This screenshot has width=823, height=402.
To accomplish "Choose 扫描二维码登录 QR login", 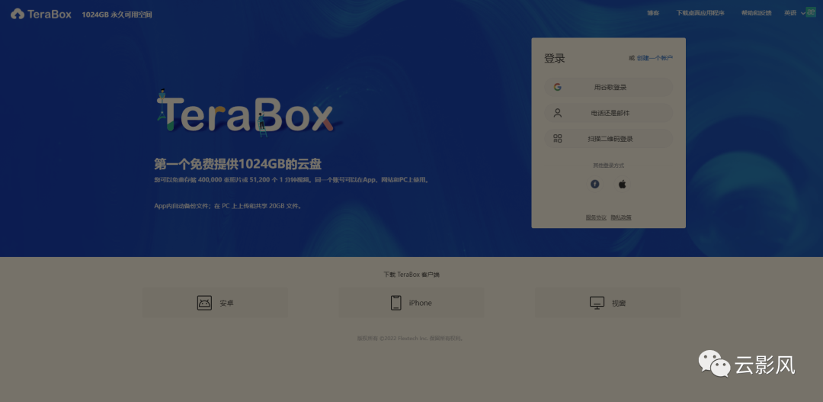I will [x=608, y=139].
